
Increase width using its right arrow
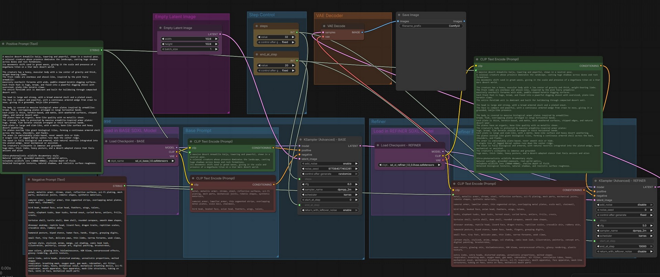click(x=216, y=39)
